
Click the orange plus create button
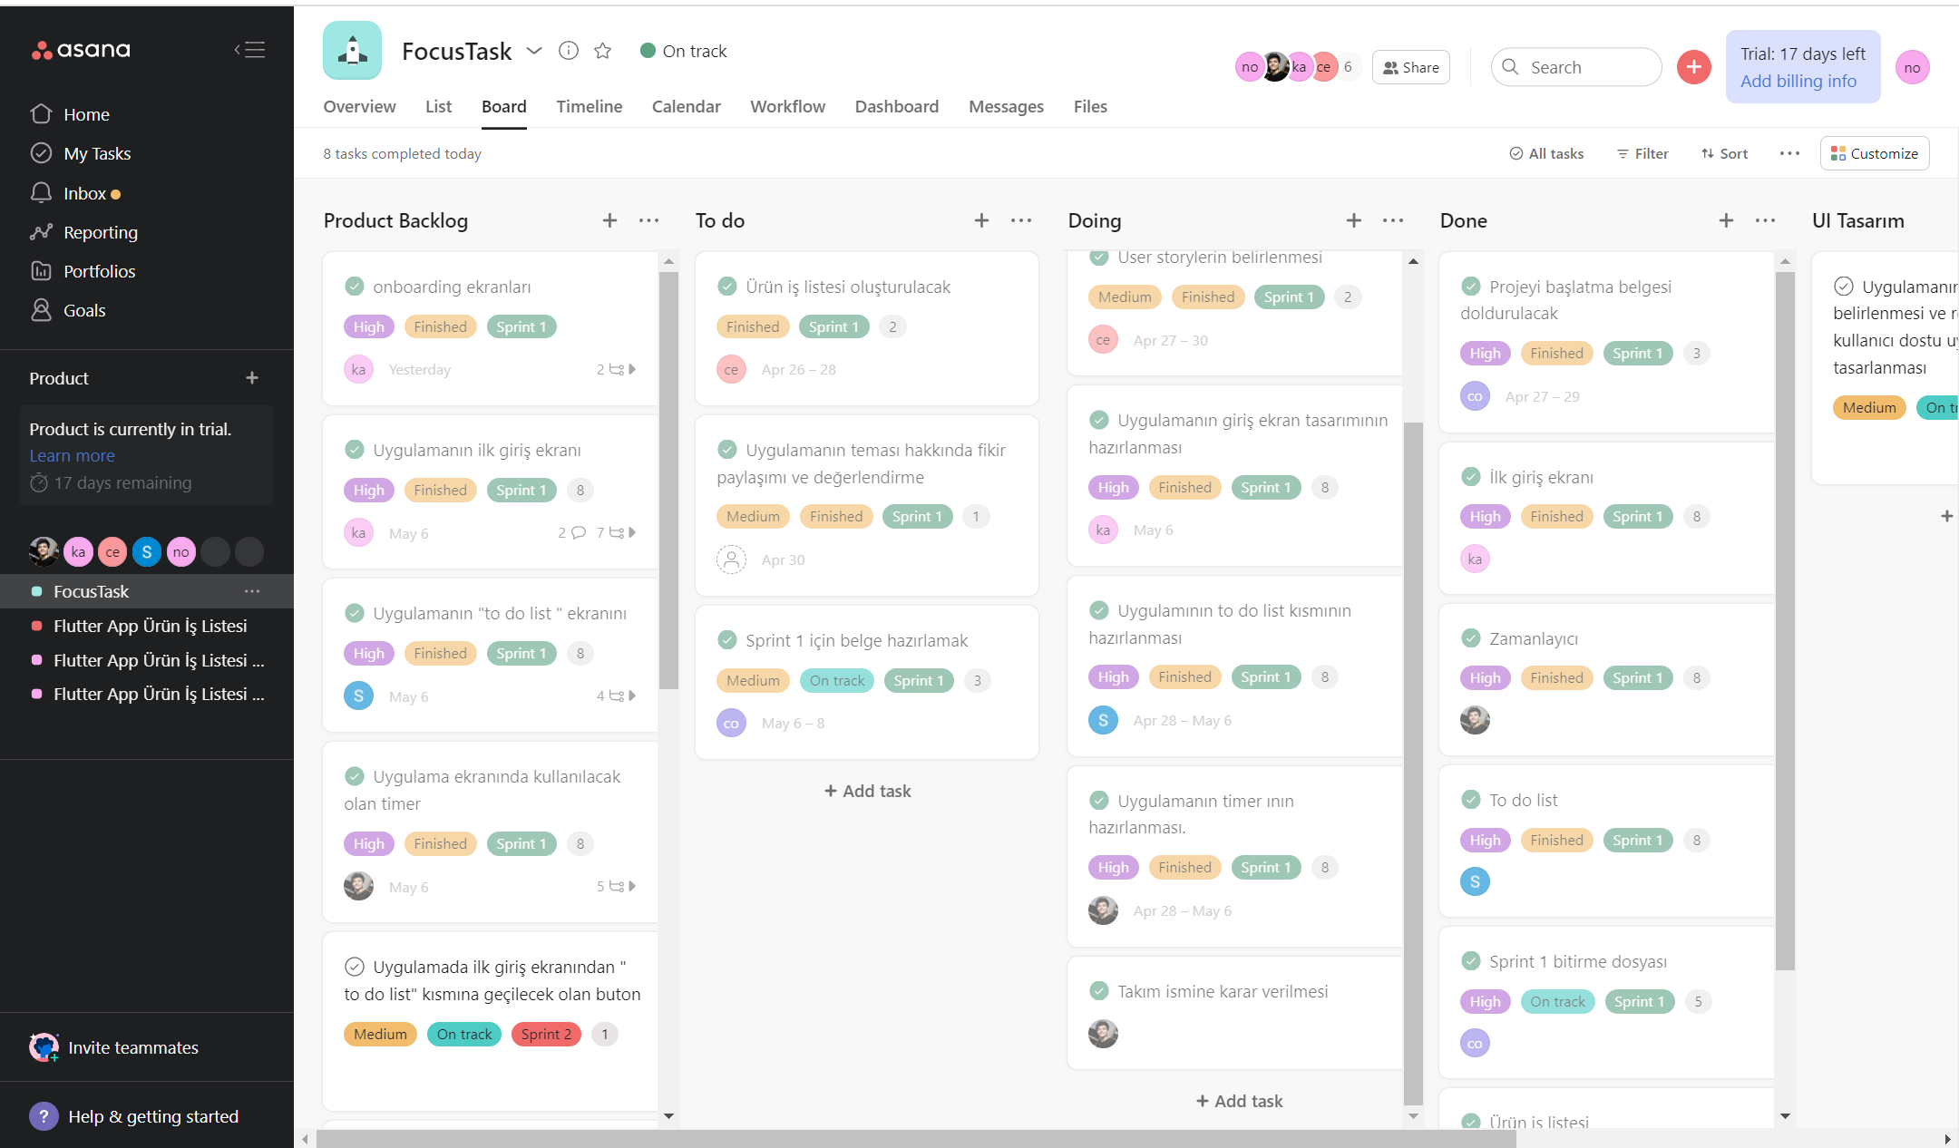pos(1693,66)
